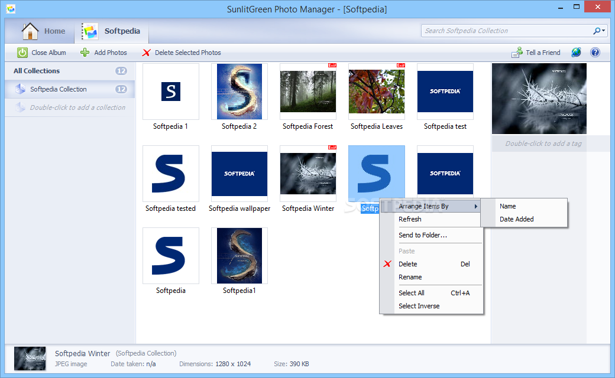This screenshot has height=378, width=615.
Task: Select the Softpedia wallpaper thumbnail
Action: (239, 174)
